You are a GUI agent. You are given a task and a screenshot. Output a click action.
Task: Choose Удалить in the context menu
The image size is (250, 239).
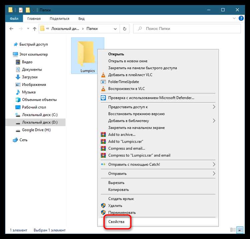158,206
